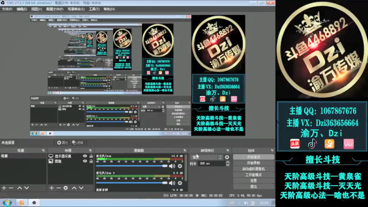368x207 pixels.
Task: Click the mixer panel vertical scrollbar
Action: (x=186, y=167)
